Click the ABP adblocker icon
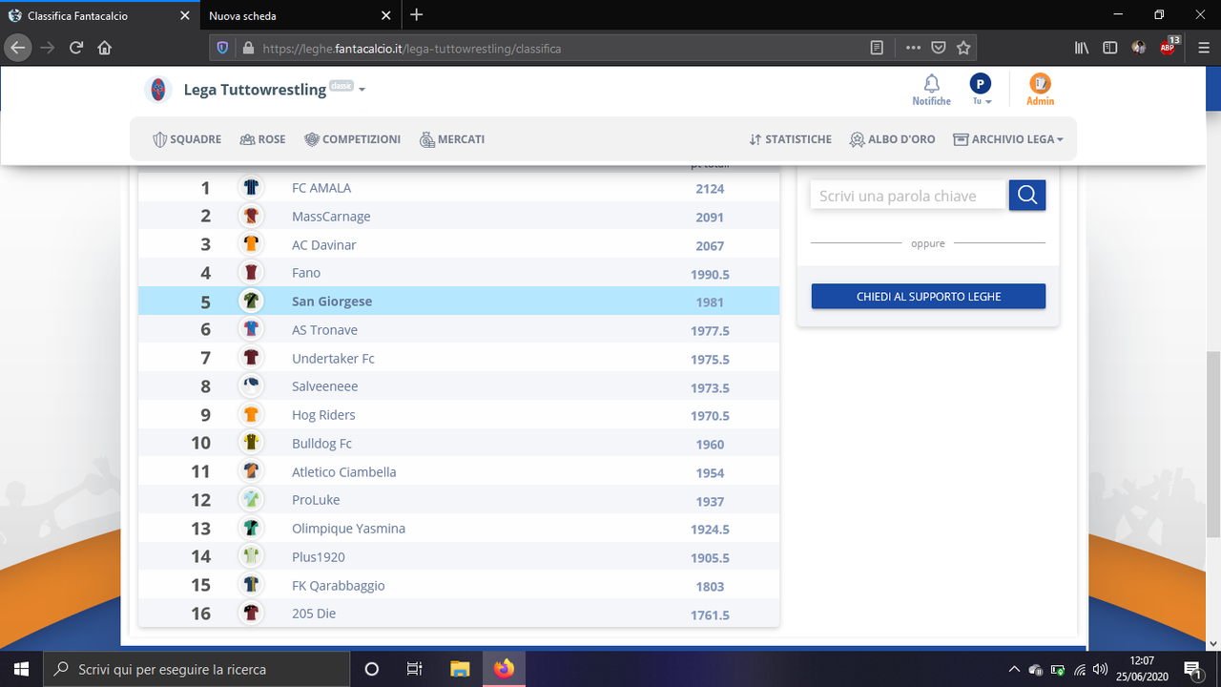The height and width of the screenshot is (687, 1221). 1166,47
